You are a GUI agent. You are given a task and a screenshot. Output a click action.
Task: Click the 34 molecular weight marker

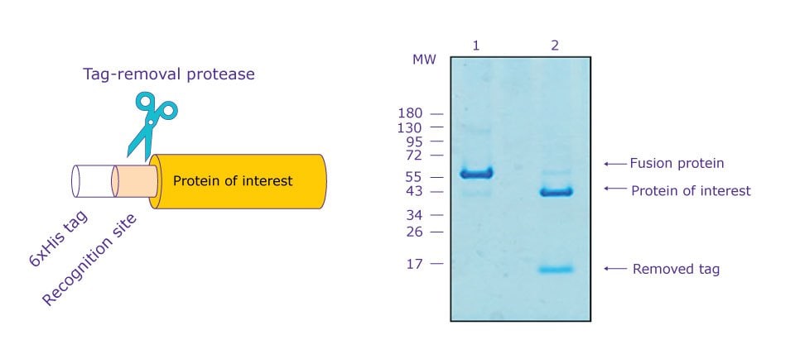point(414,215)
